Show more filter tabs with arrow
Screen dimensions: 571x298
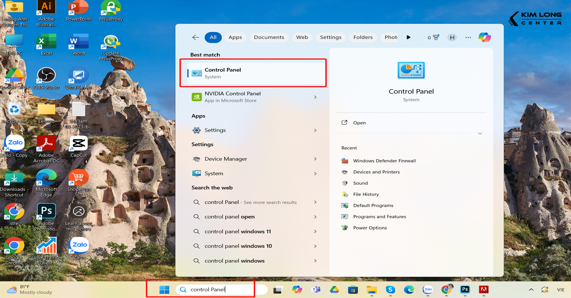(x=408, y=37)
